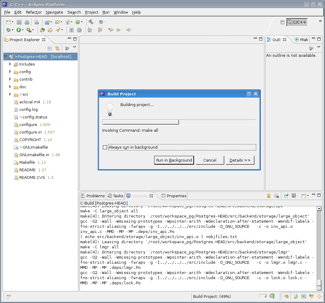Click the Run in Background button

pos(174,160)
